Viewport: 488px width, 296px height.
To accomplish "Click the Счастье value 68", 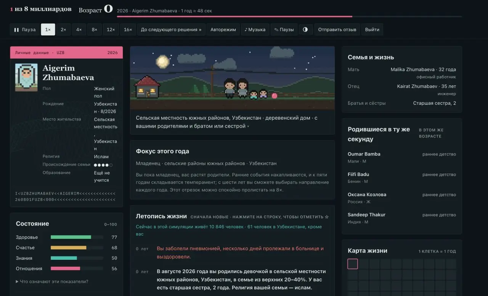I will tap(114, 248).
